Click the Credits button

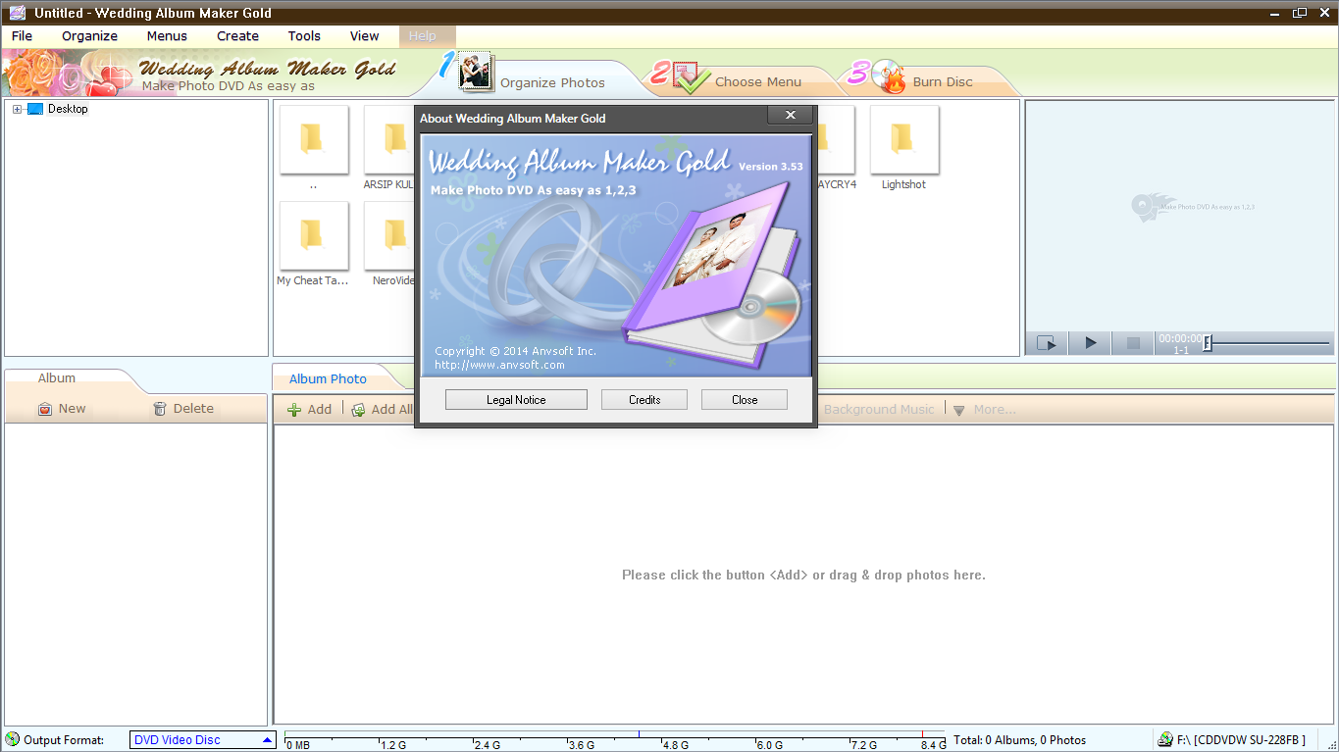point(644,399)
